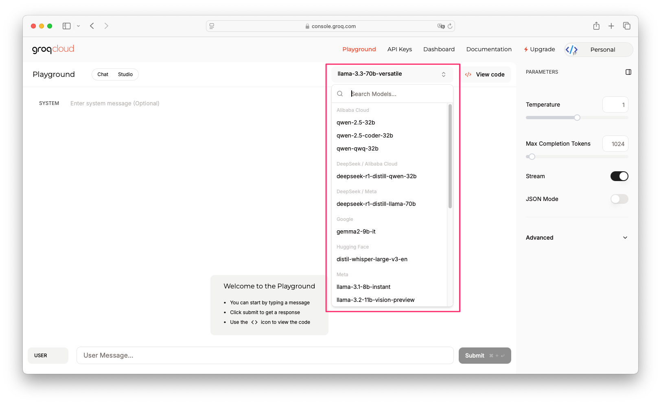
Task: Reload page with refresh icon
Action: coord(450,26)
